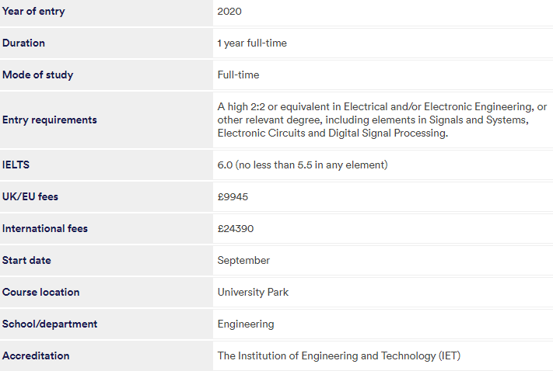This screenshot has width=553, height=371.
Task: Click the Mode of study label
Action: pyautogui.click(x=38, y=75)
